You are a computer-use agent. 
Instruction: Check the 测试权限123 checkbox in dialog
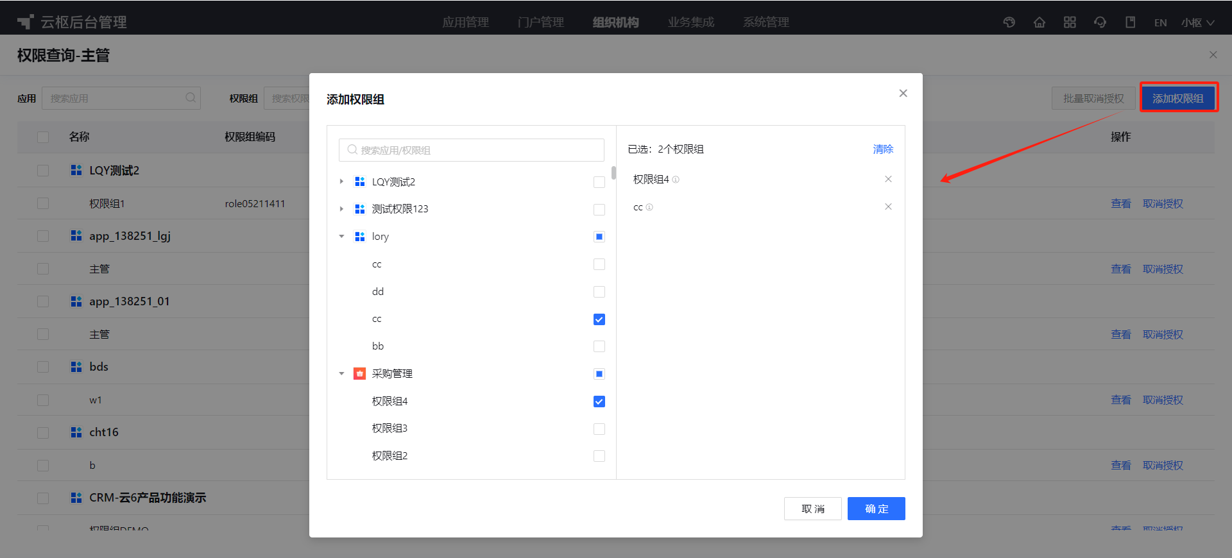(599, 210)
